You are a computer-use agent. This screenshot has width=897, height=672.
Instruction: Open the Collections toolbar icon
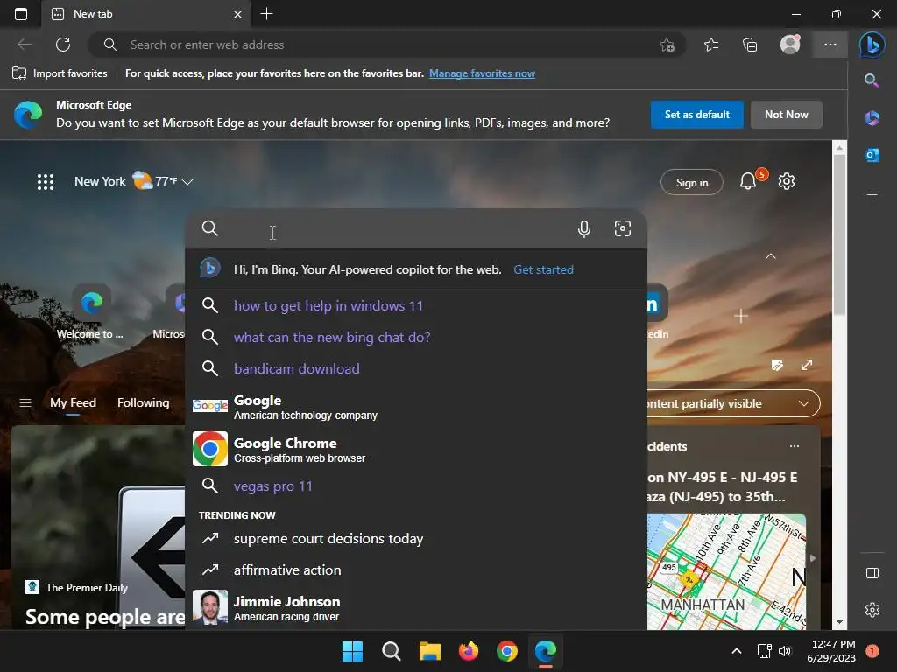[x=750, y=45]
